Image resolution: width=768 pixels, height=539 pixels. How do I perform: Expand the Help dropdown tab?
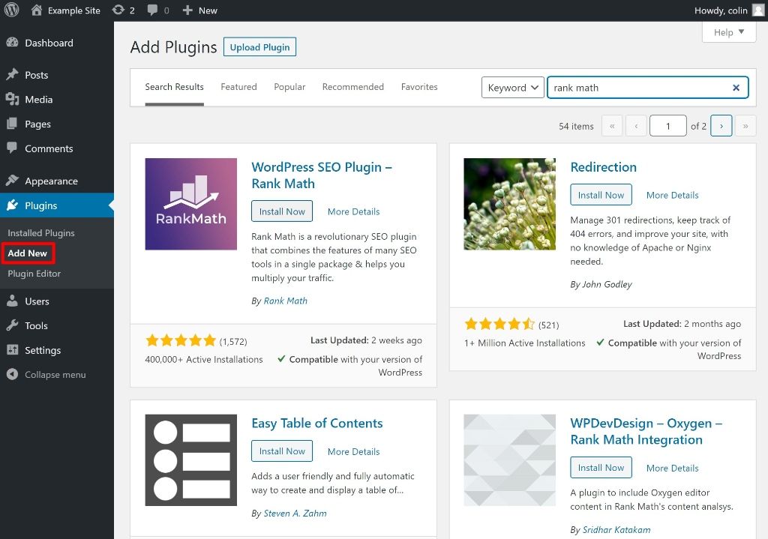coord(729,32)
